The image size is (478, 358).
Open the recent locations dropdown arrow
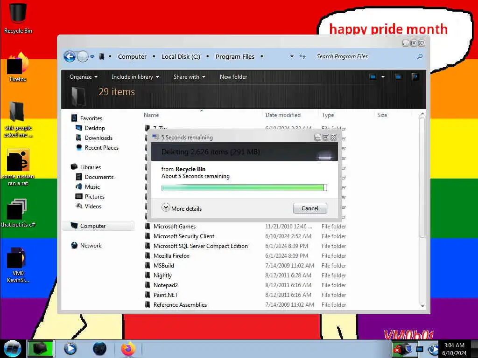point(92,56)
